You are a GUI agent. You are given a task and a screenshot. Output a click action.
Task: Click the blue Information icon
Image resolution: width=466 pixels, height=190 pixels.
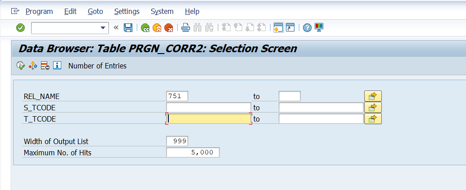click(57, 65)
